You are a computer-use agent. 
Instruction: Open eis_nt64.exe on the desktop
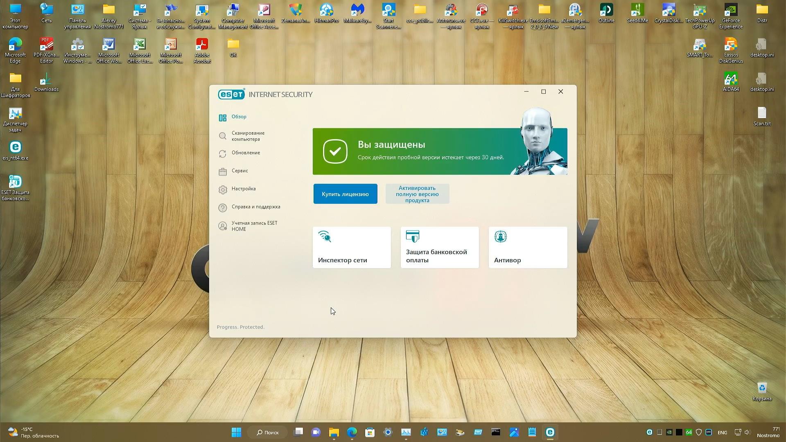[x=16, y=148]
